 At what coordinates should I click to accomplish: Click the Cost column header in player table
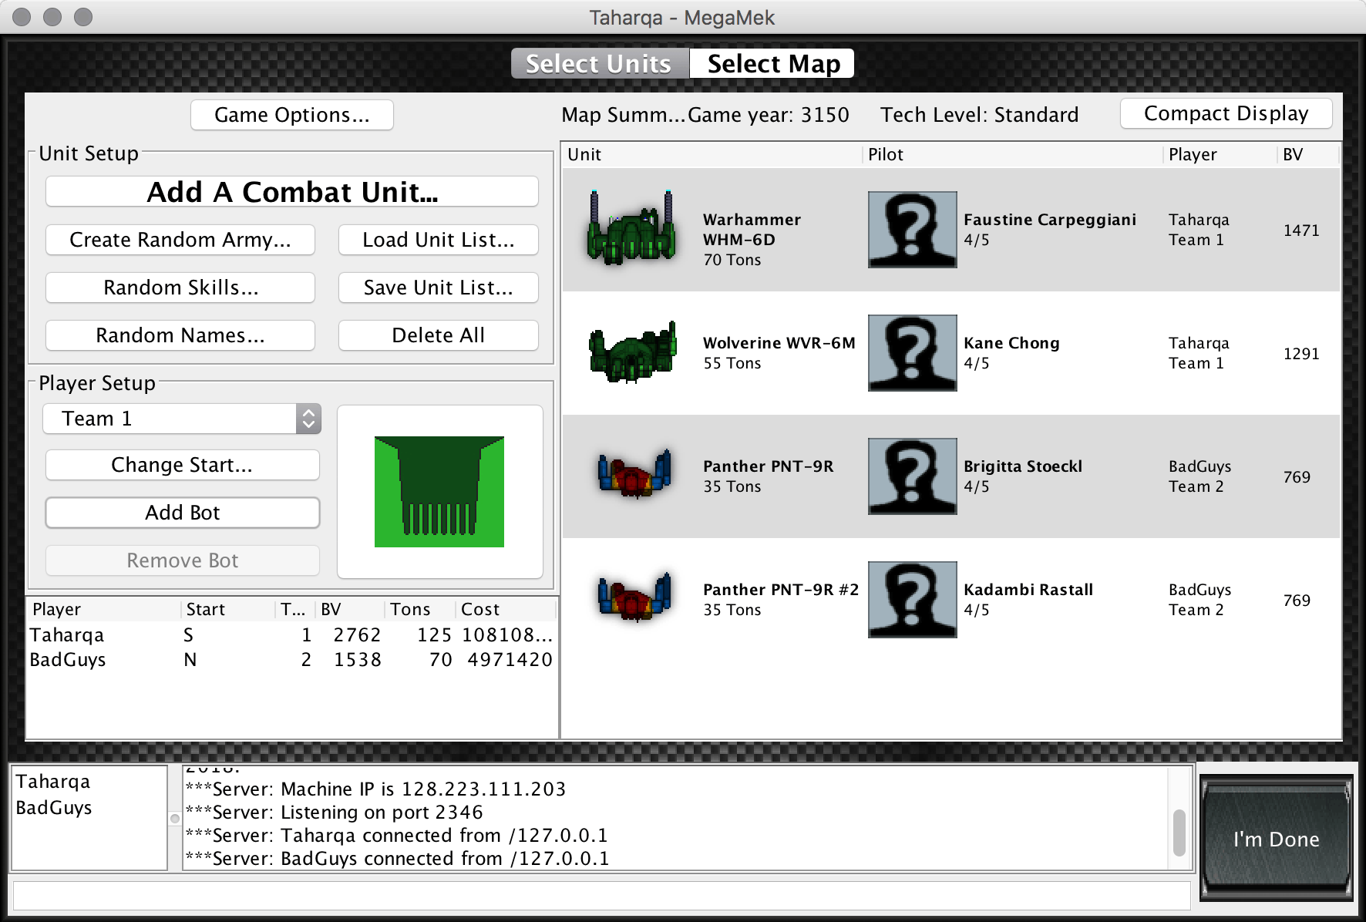(x=506, y=609)
